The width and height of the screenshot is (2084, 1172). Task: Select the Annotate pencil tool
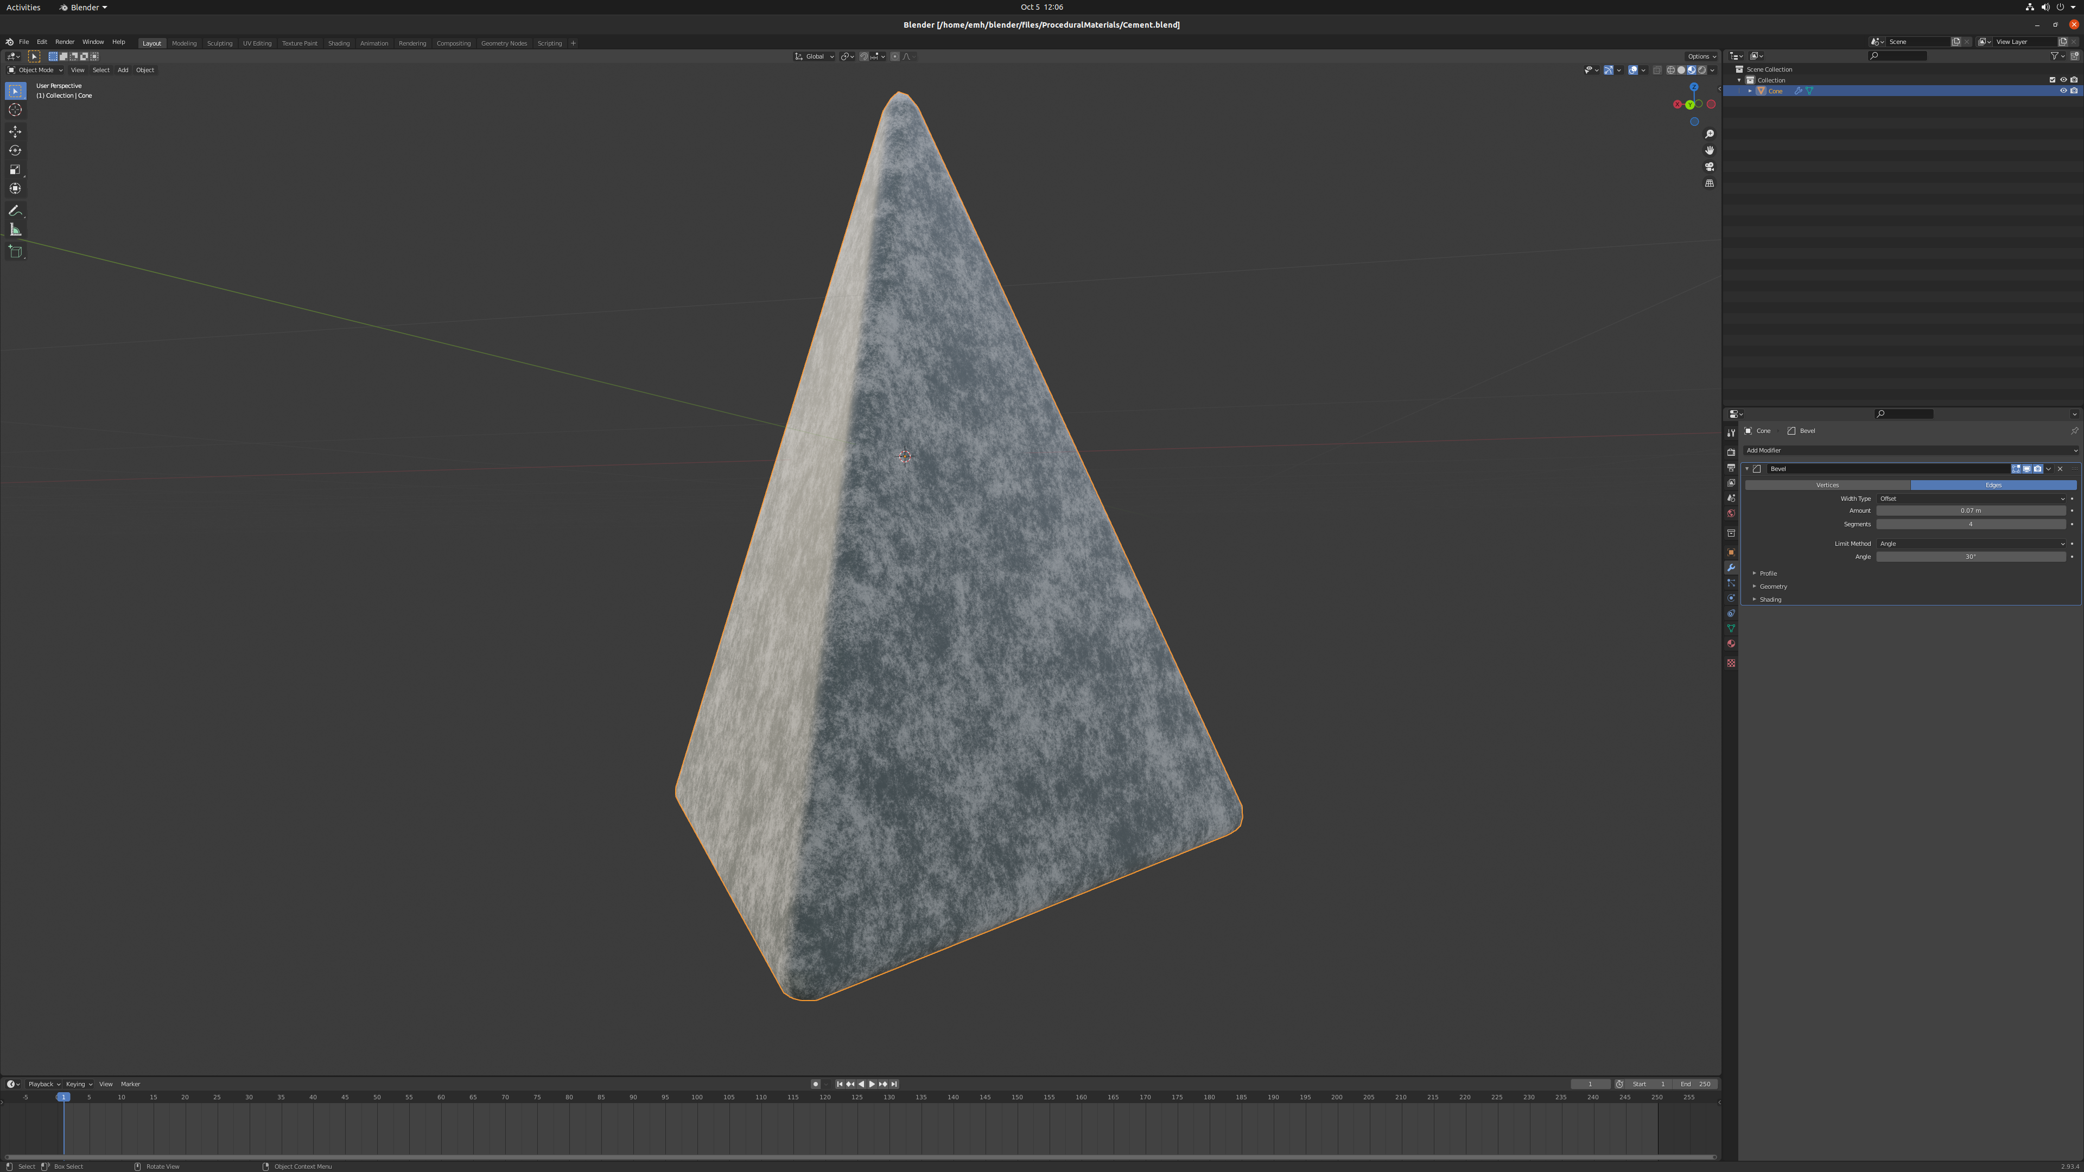[15, 211]
